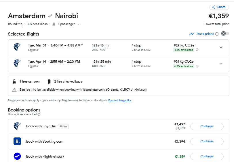Toggle the Track prices switch
The image size is (234, 162).
225,34
